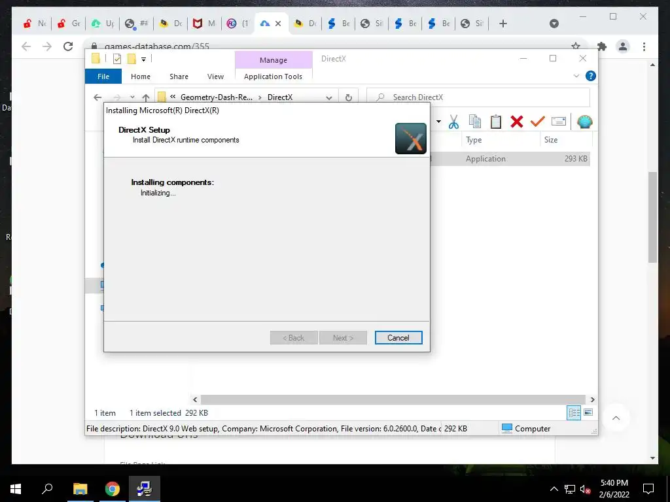Show hidden system tray icons
670x502 pixels.
point(554,489)
